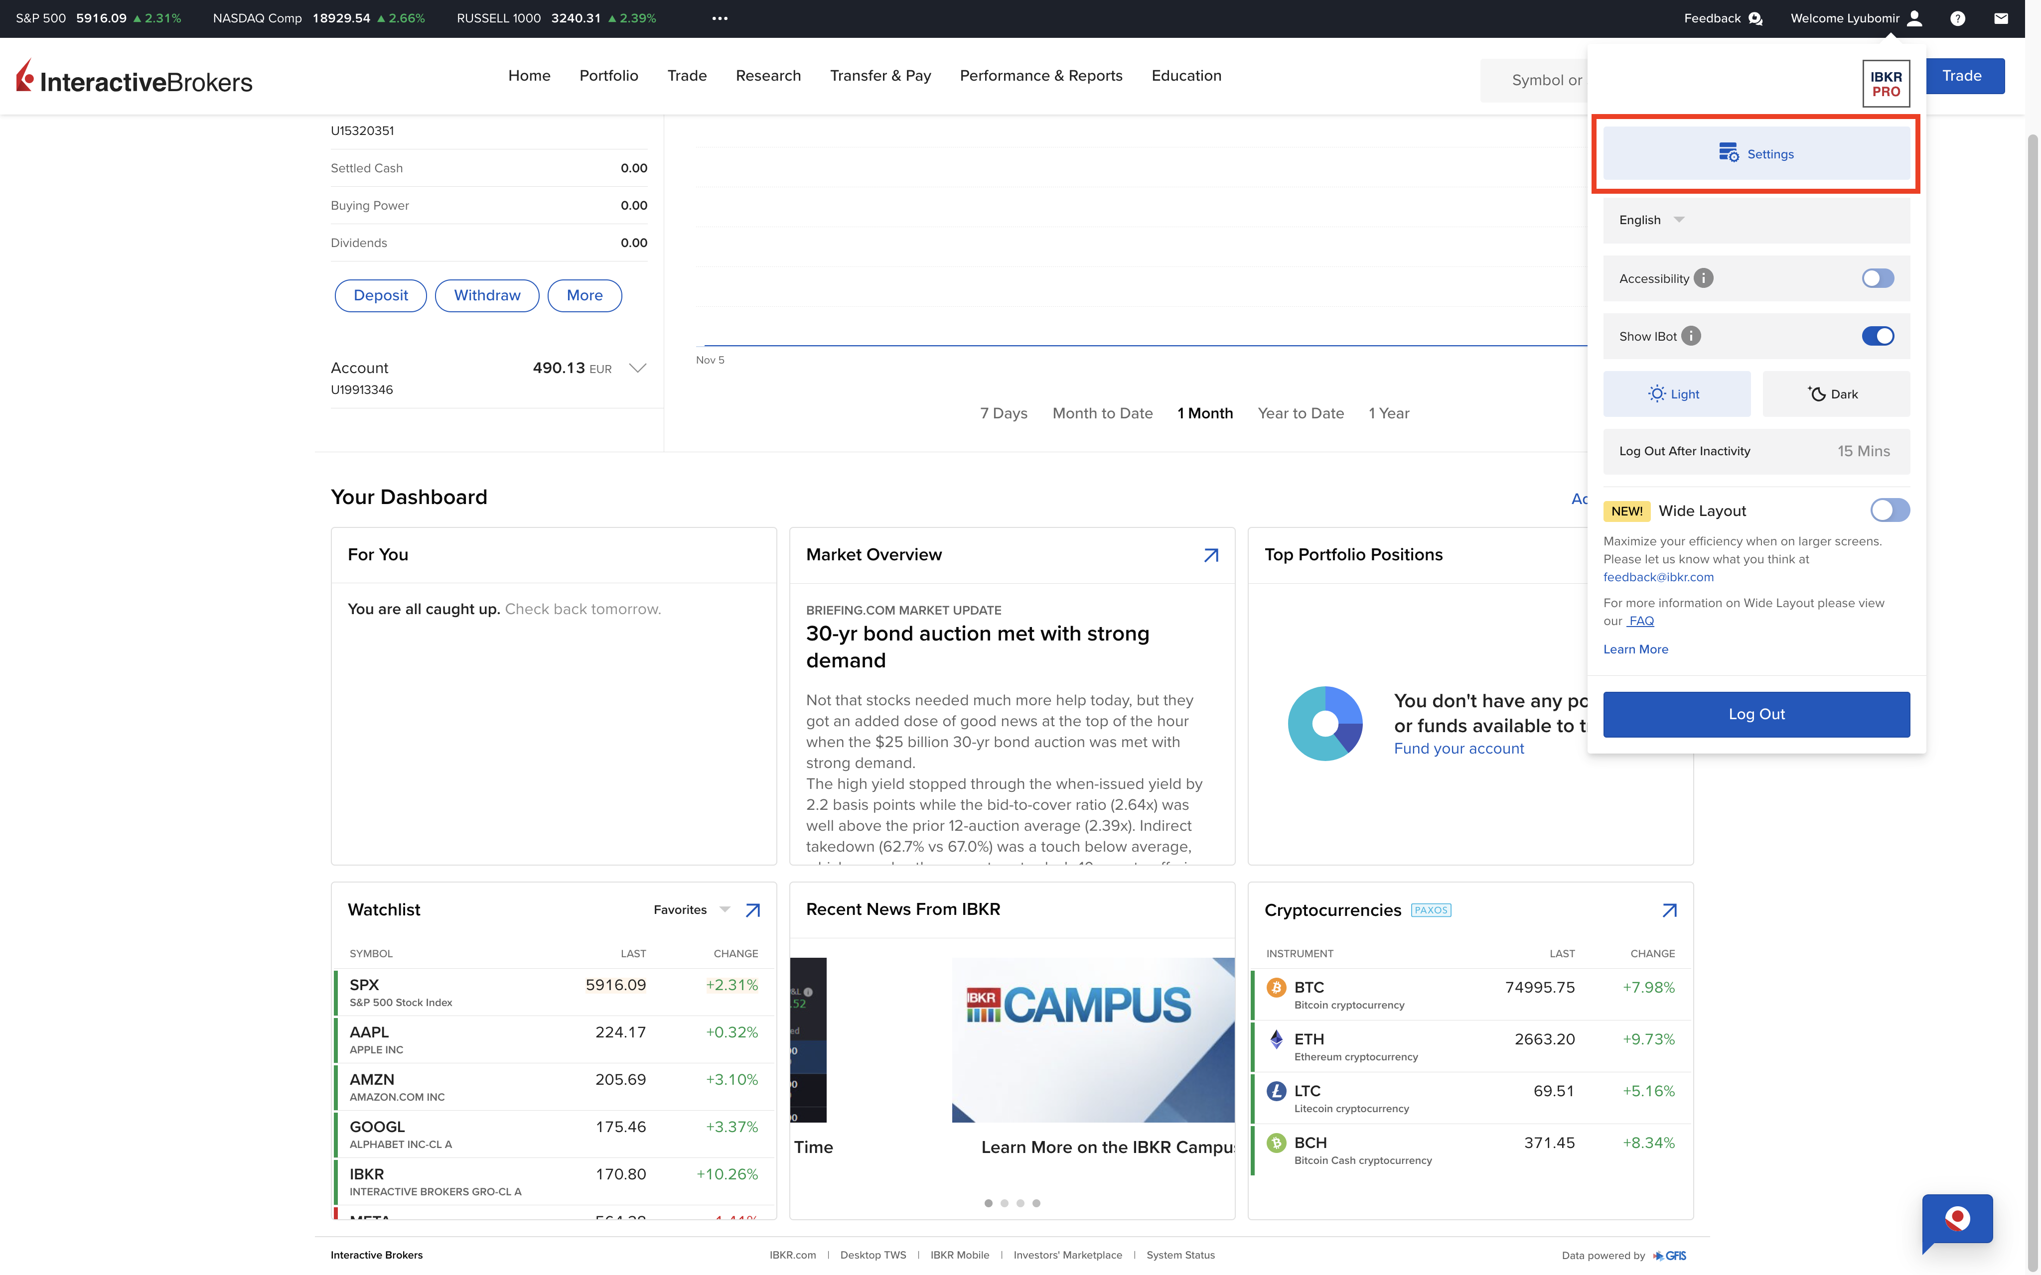Click the Symbol search field
The width and height of the screenshot is (2041, 1275).
point(1533,80)
